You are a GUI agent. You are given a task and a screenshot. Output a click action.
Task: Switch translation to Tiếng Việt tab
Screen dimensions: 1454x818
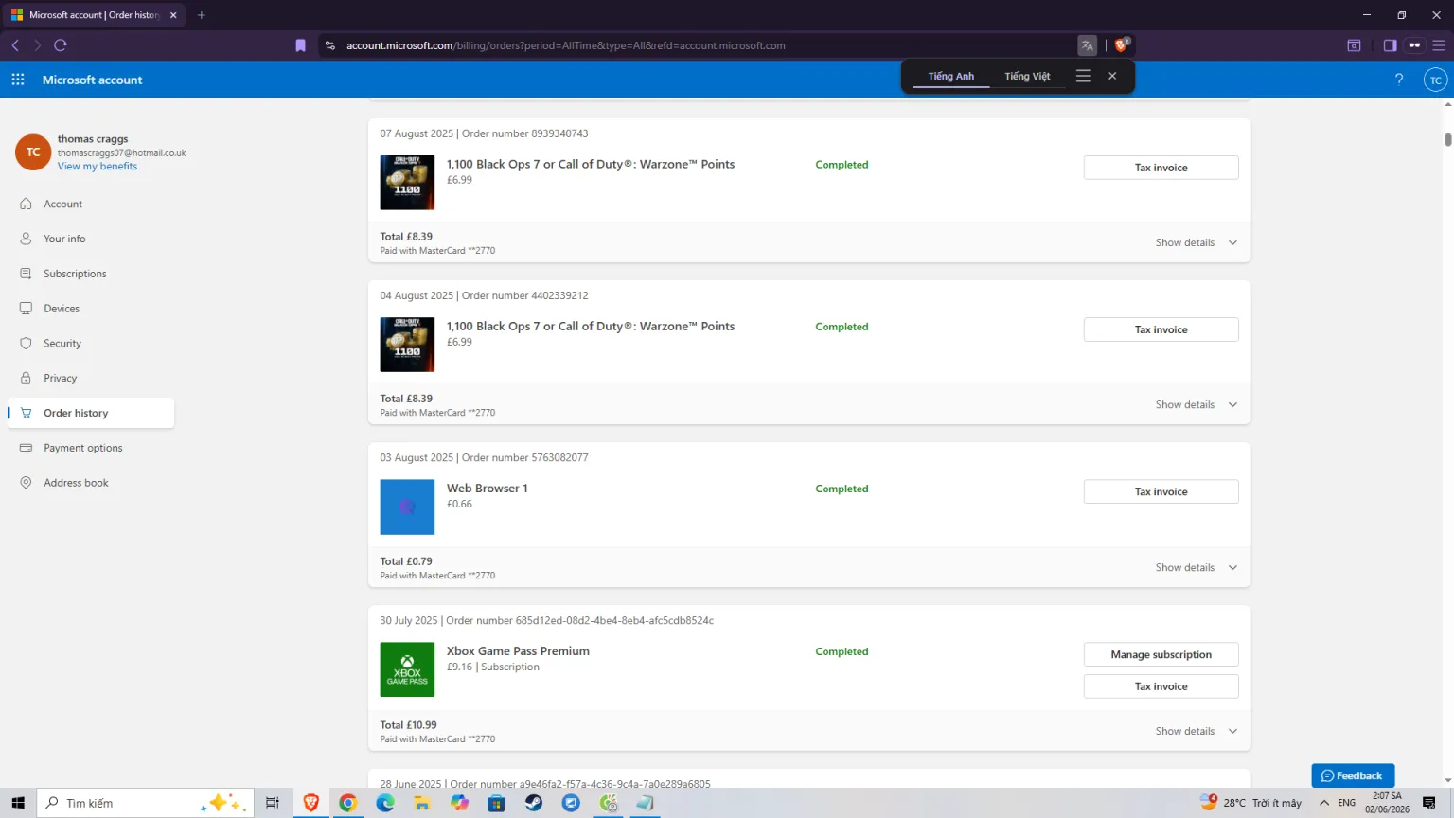click(x=1027, y=76)
